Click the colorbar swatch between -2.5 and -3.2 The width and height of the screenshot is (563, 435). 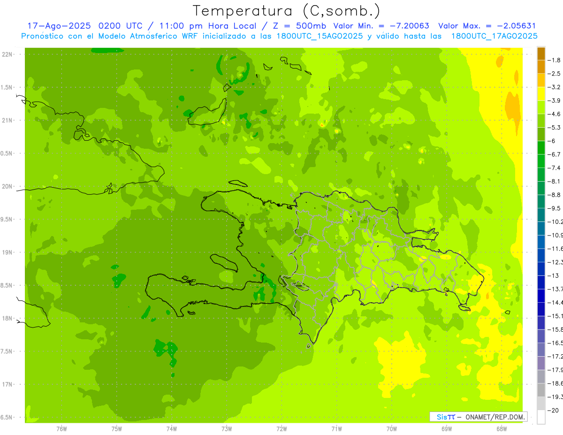541,80
